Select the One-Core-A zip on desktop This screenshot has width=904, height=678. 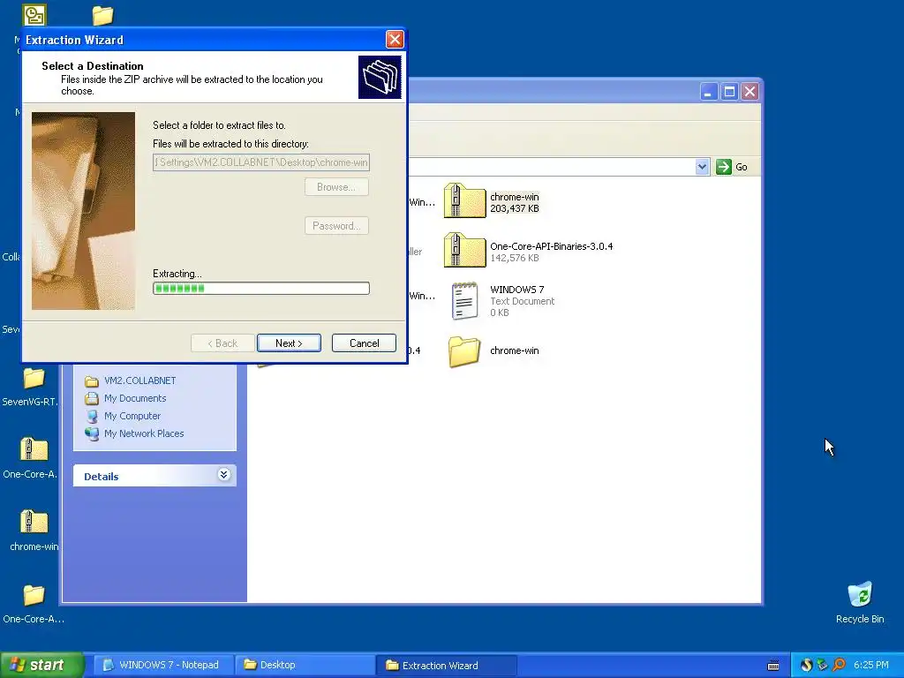point(34,449)
